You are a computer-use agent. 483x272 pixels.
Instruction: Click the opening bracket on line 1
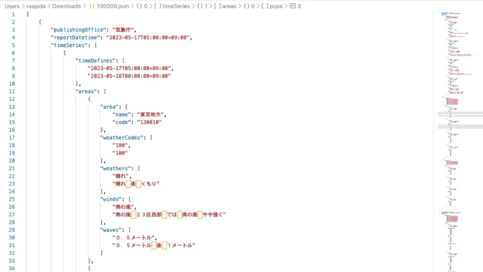point(28,15)
